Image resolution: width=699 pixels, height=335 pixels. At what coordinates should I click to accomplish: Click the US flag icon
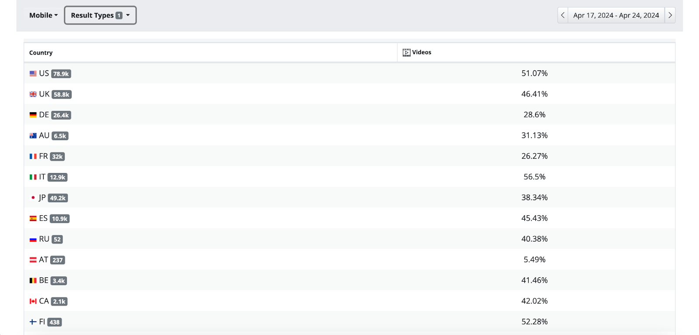[x=33, y=74]
